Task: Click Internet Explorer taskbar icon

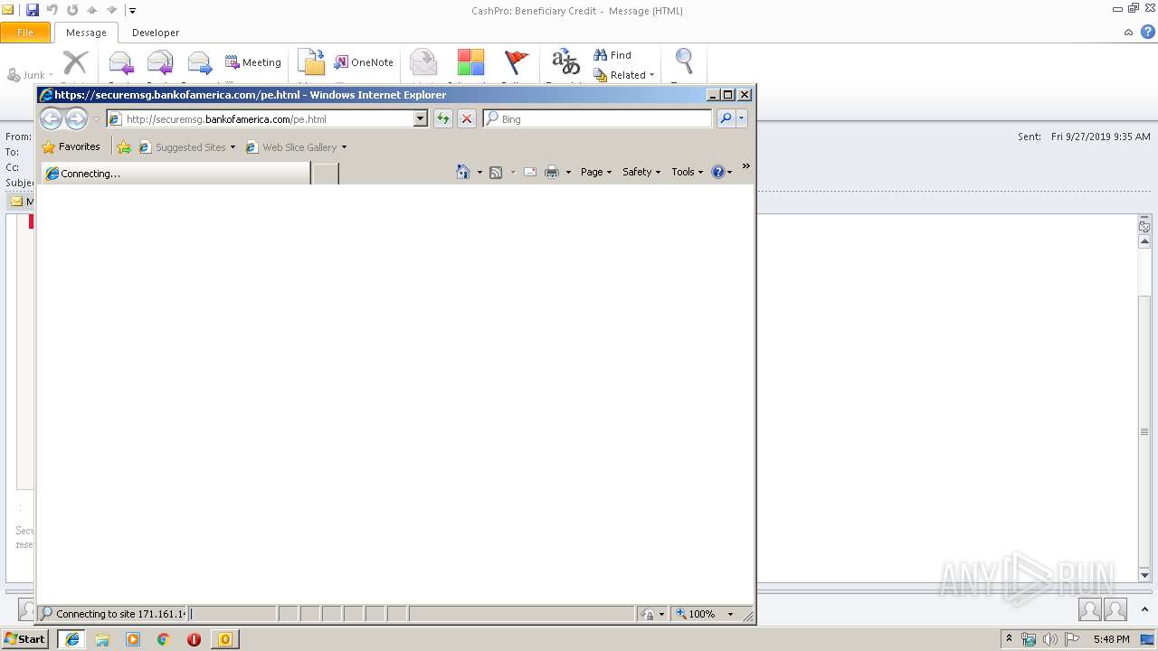Action: (72, 639)
